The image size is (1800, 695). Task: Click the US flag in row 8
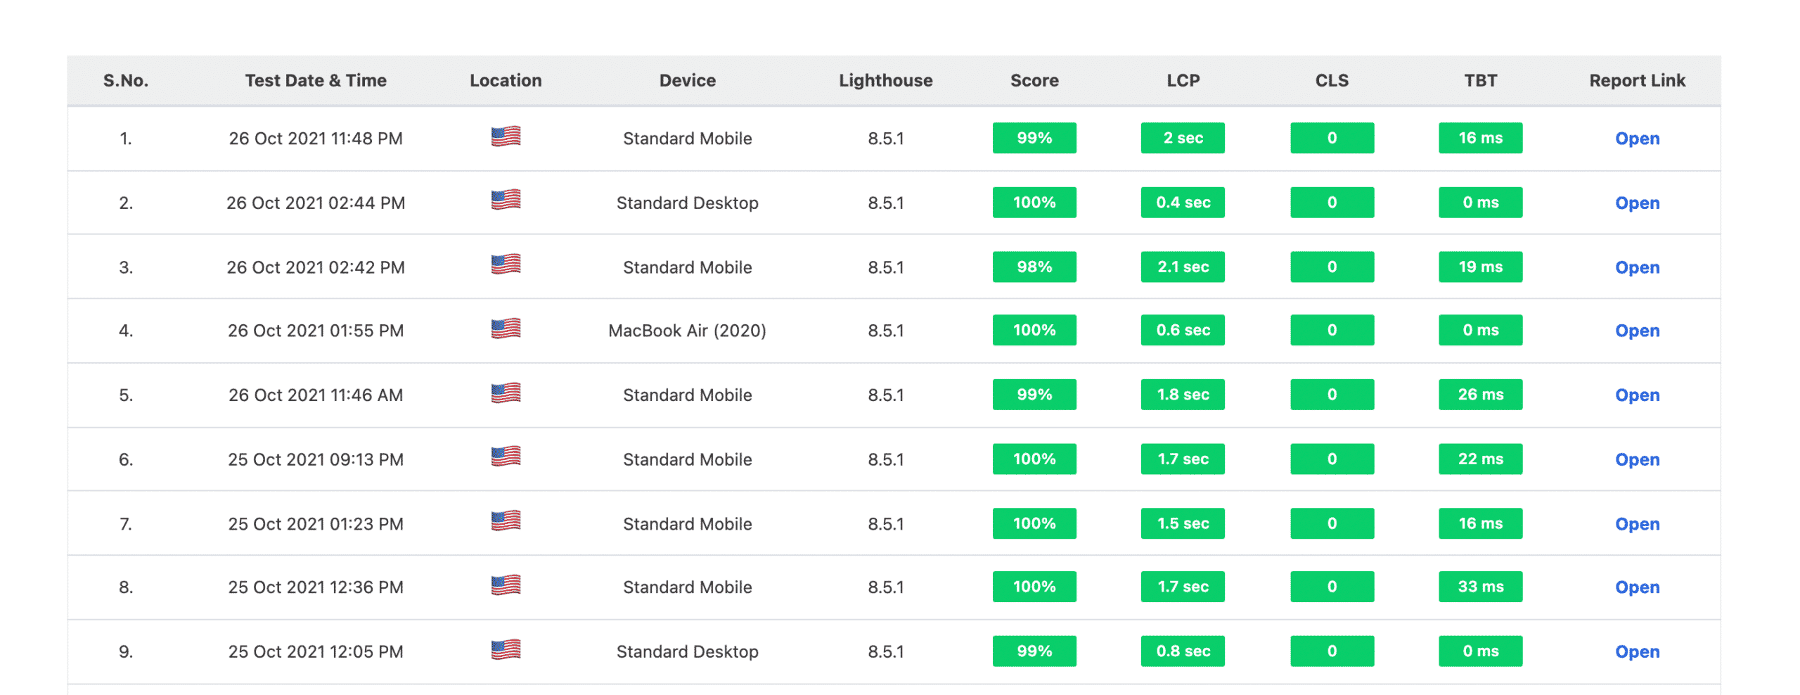(506, 585)
